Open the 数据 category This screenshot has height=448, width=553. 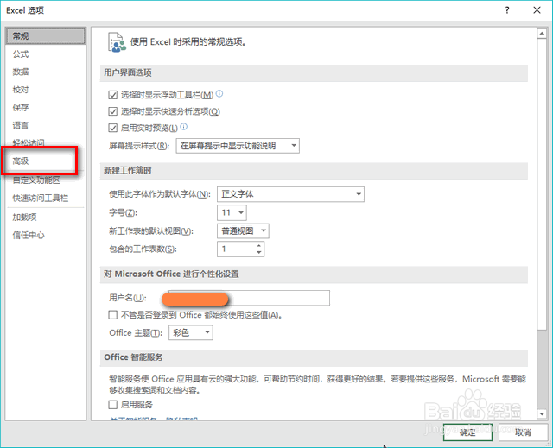tap(46, 72)
